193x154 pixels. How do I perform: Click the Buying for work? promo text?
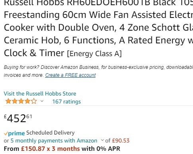click(21, 67)
